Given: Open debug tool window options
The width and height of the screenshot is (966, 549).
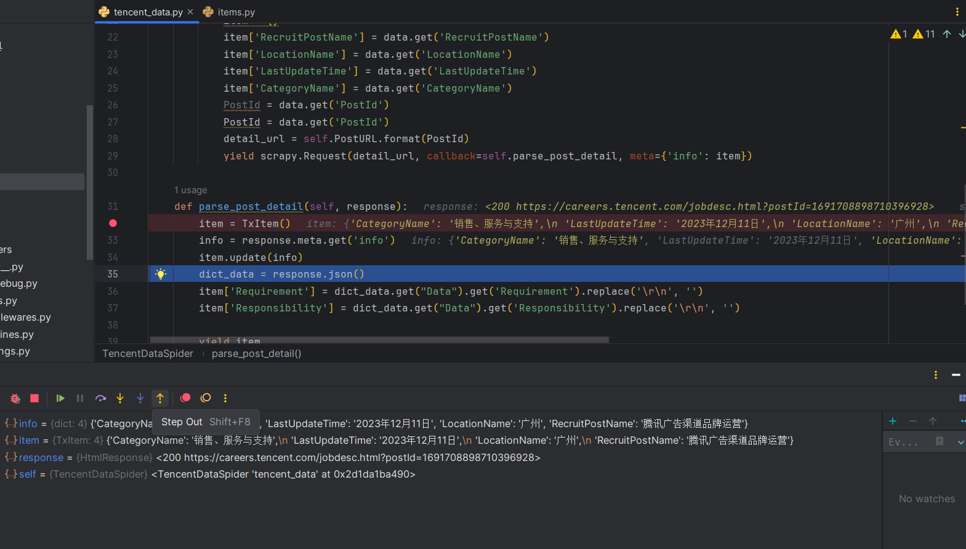Looking at the screenshot, I should coord(936,375).
